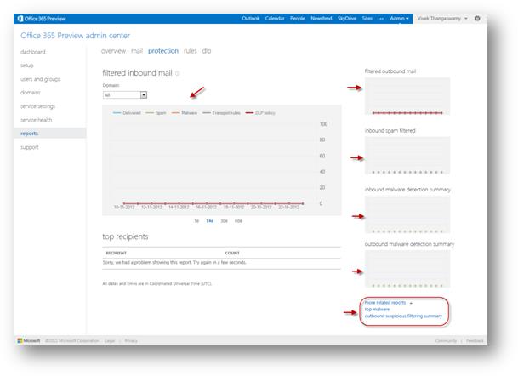The width and height of the screenshot is (518, 376).
Task: Switch to the rules tab
Action: [x=190, y=51]
